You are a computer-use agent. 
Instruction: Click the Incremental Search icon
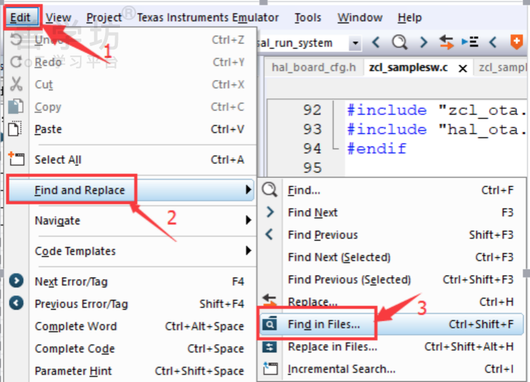coord(270,368)
